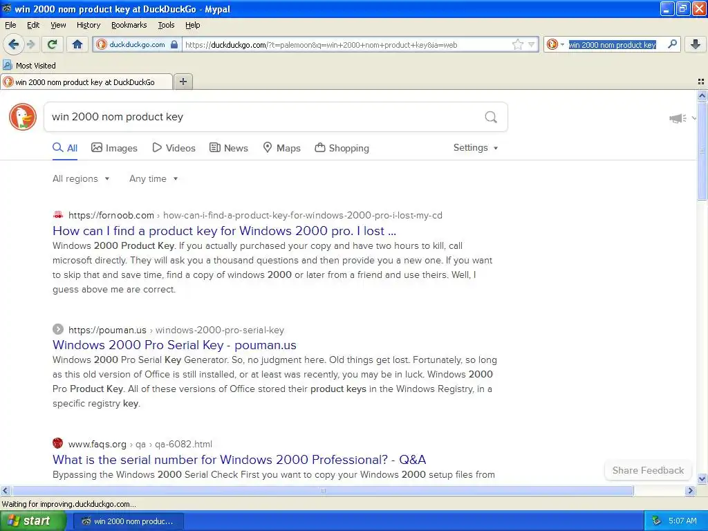Image resolution: width=708 pixels, height=531 pixels.
Task: Bookmark this page with the star icon
Action: [x=517, y=44]
